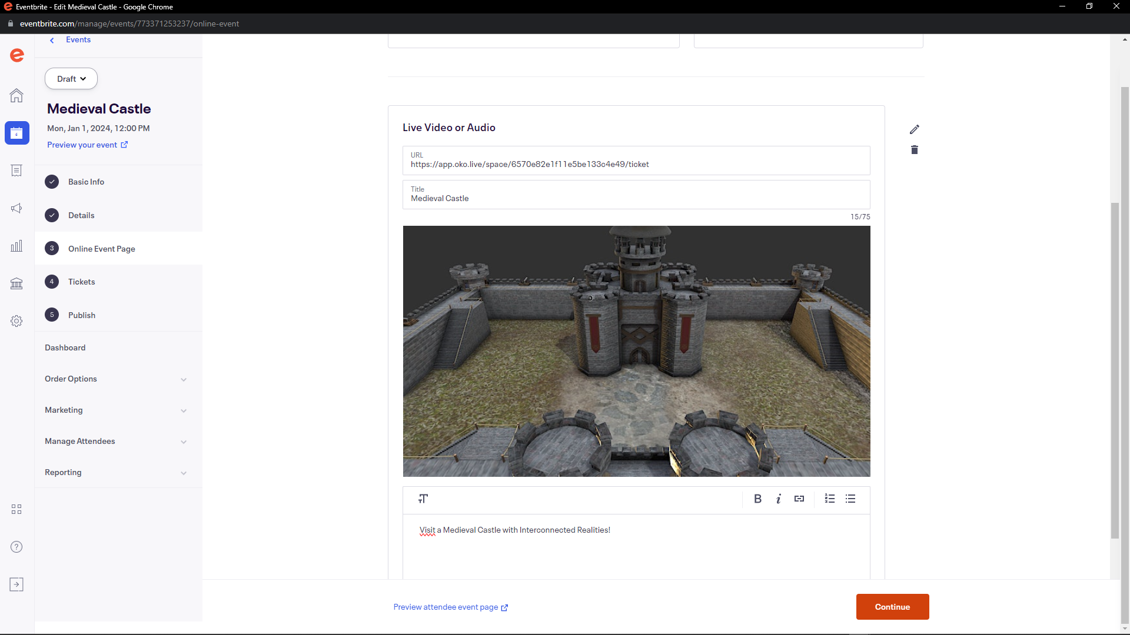This screenshot has height=635, width=1130.
Task: Go to the Tickets step
Action: pos(81,282)
